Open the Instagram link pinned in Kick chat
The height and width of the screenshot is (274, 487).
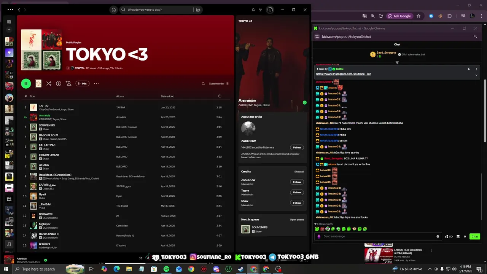(343, 74)
